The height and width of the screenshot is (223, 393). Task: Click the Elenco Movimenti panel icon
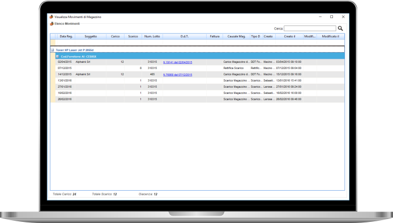[52, 24]
